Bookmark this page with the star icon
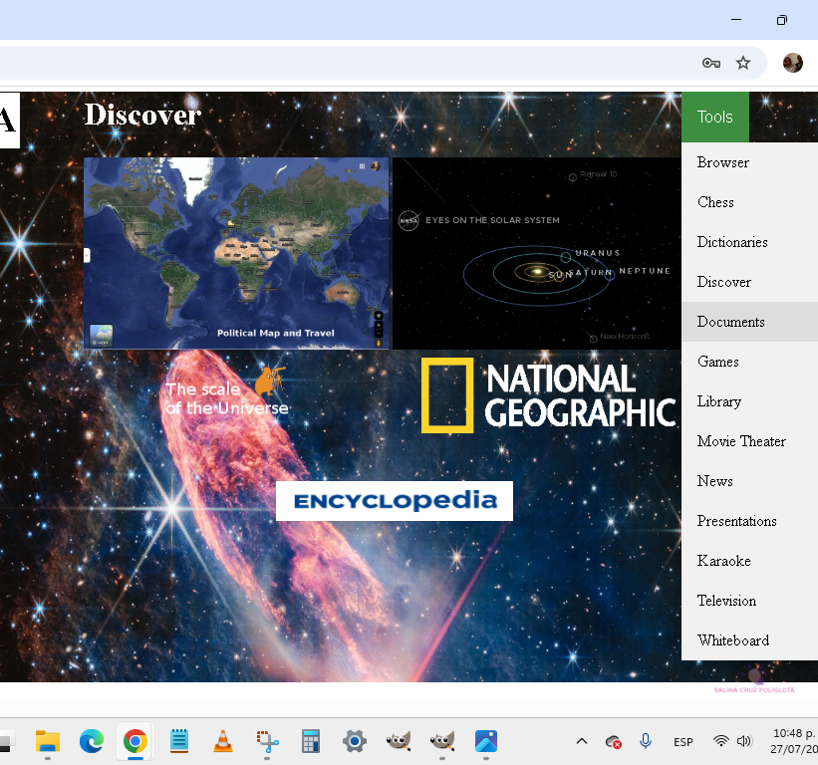Screen dimensions: 818x765 click(x=743, y=63)
